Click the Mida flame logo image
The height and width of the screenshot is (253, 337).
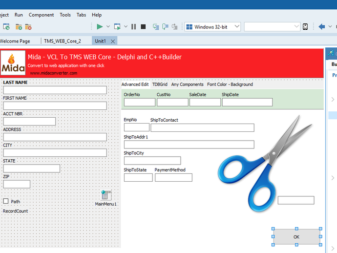(x=13, y=63)
